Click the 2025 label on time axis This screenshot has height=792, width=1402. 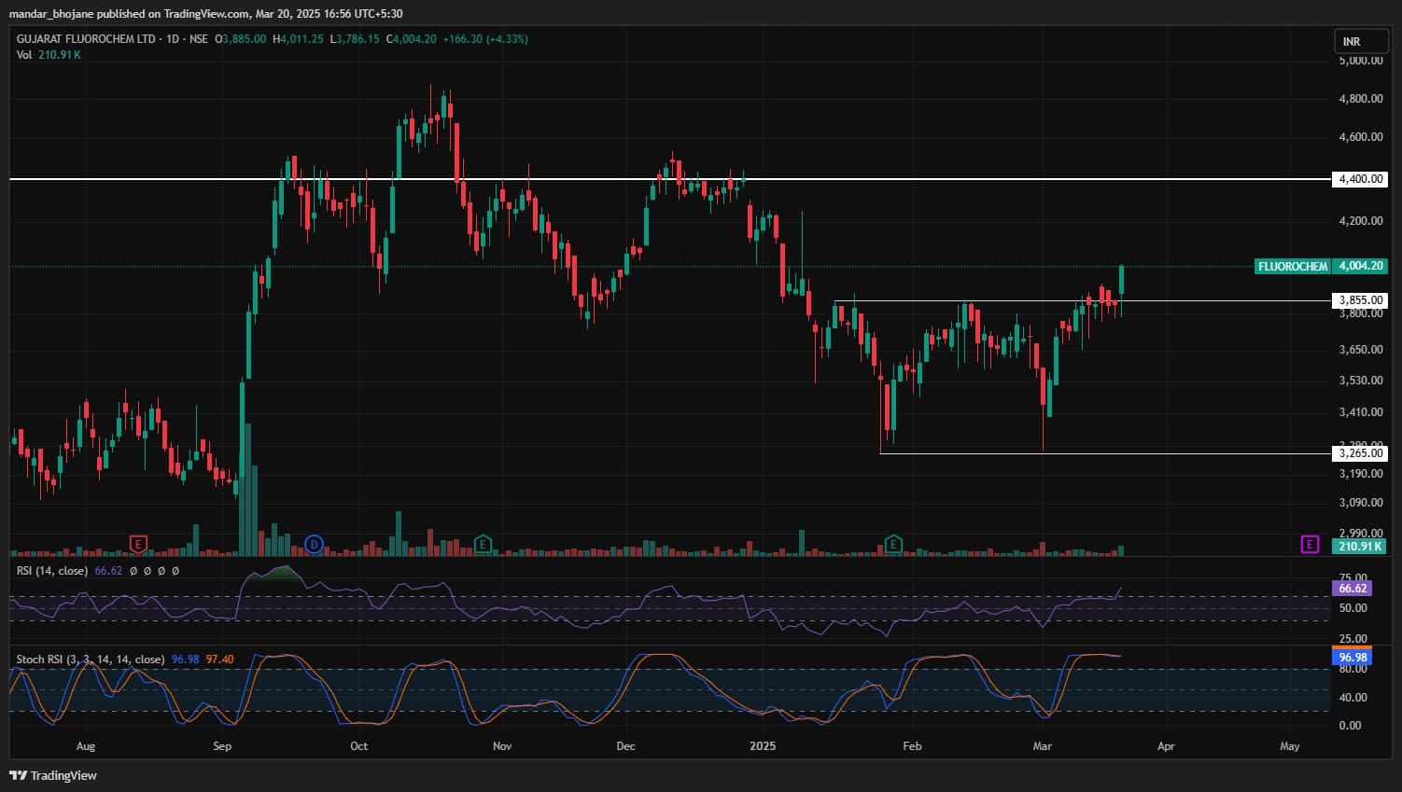pyautogui.click(x=763, y=746)
